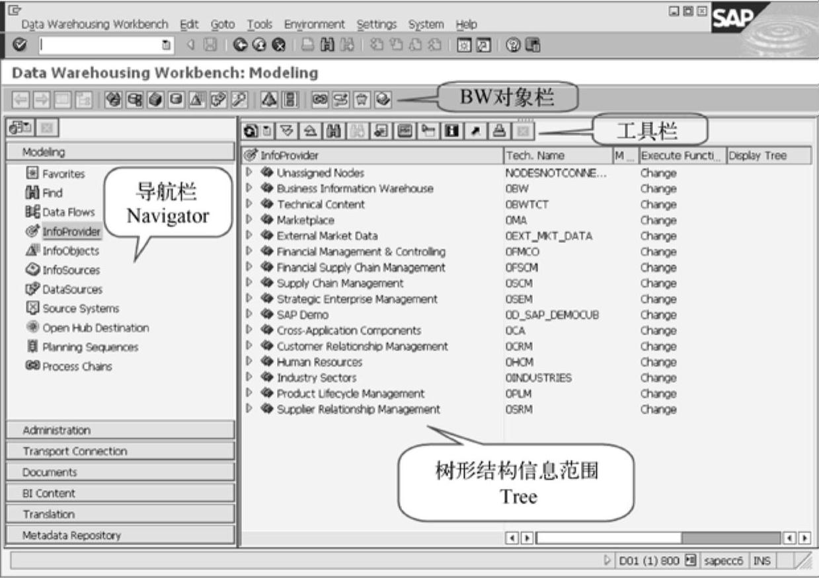Click the Exit icon in standard toolbar
The width and height of the screenshot is (819, 578).
pos(260,46)
